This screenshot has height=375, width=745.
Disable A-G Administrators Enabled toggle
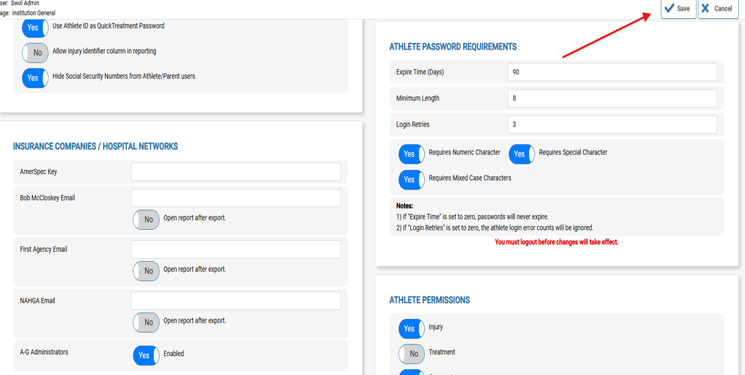[146, 355]
